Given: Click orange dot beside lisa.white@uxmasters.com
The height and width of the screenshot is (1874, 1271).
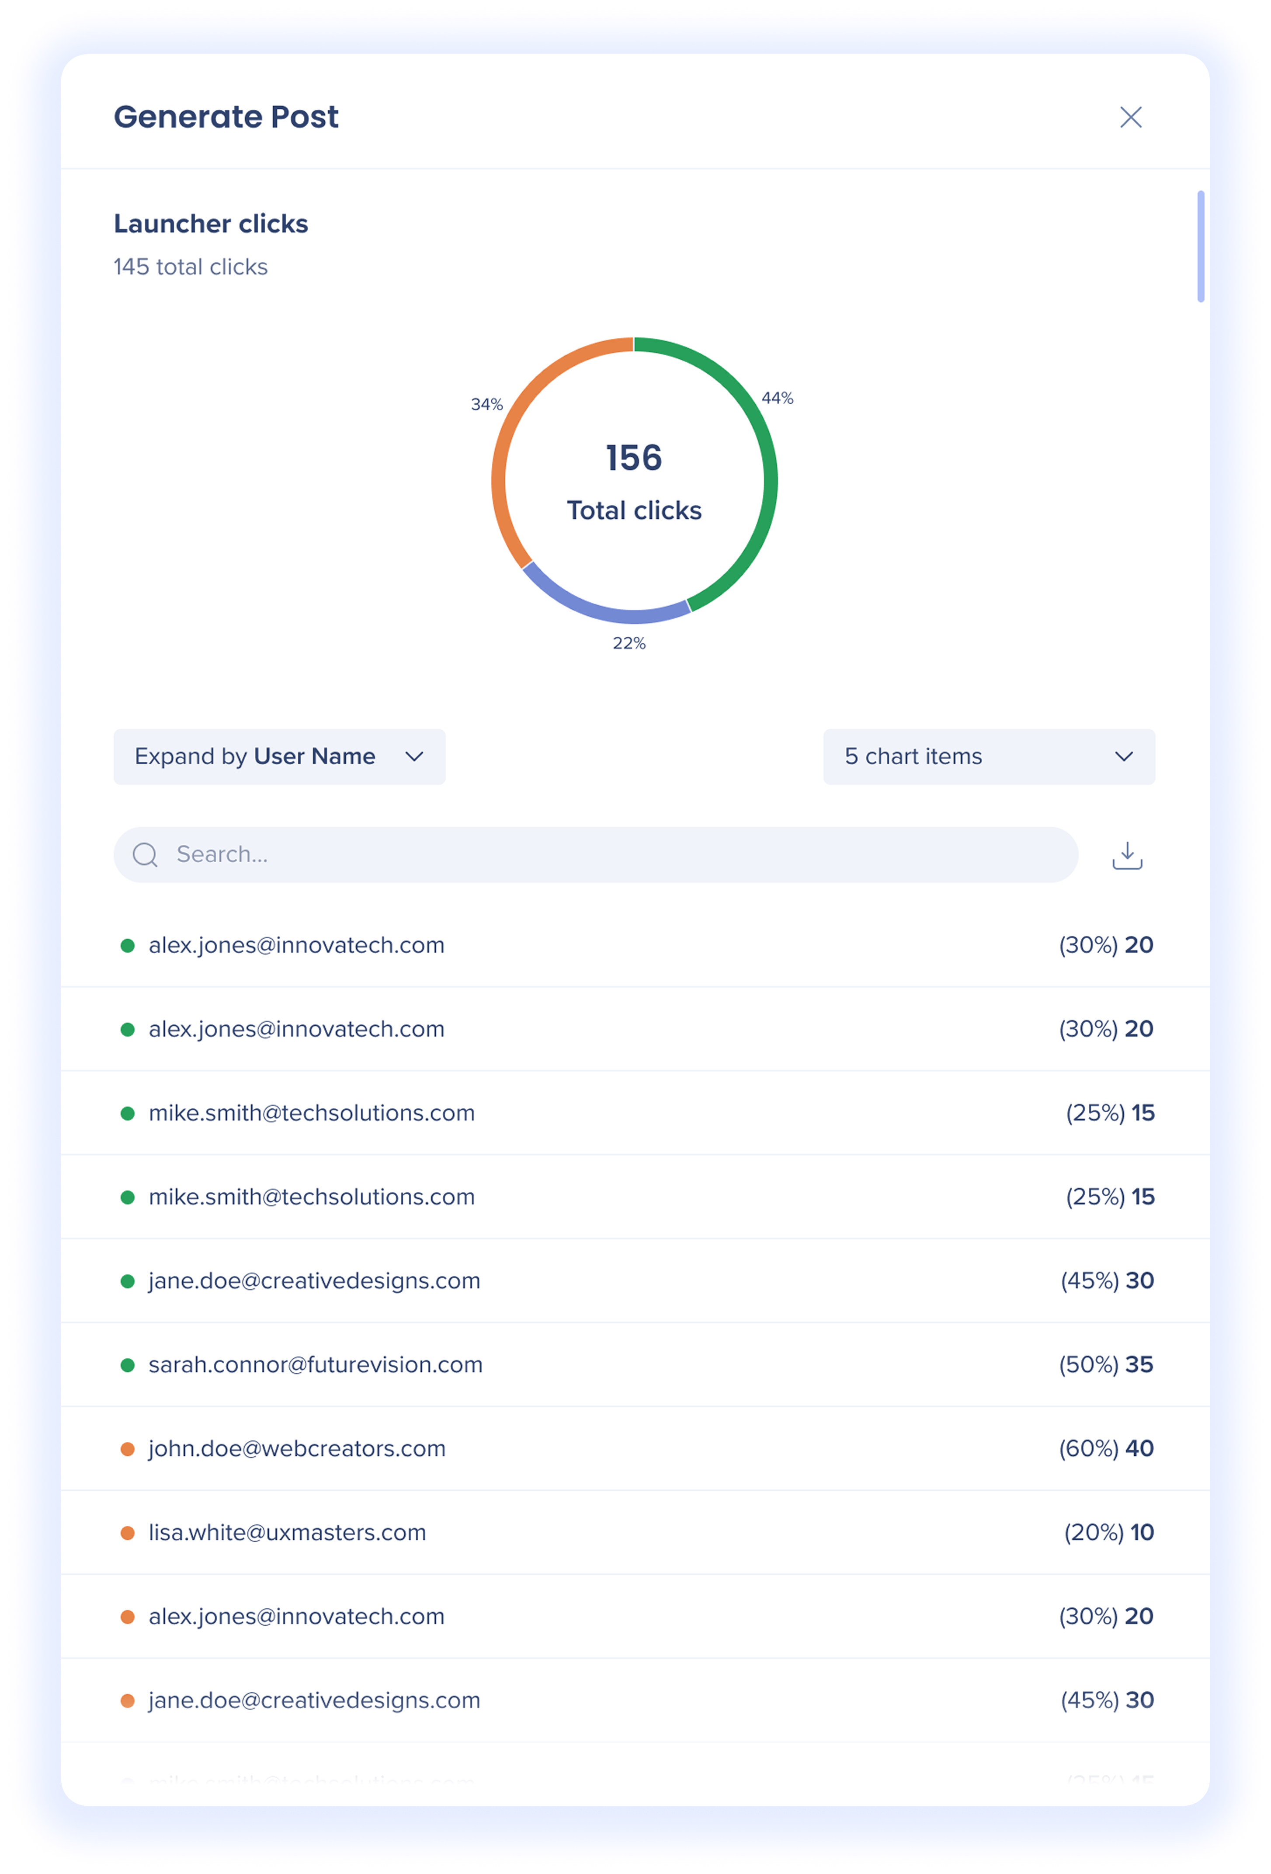Looking at the screenshot, I should [x=128, y=1533].
